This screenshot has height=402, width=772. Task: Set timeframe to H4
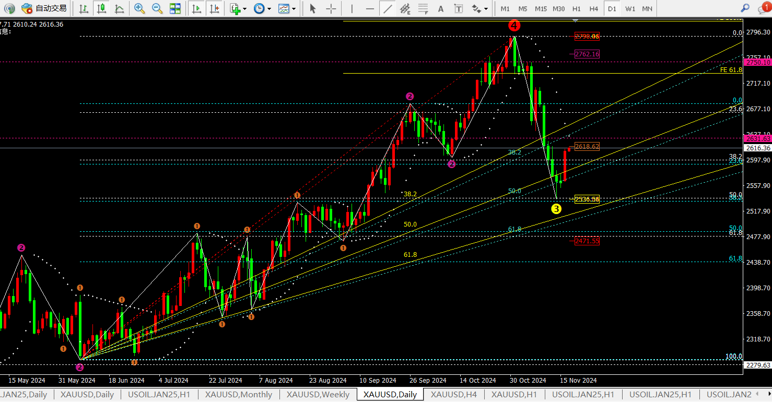(x=594, y=8)
